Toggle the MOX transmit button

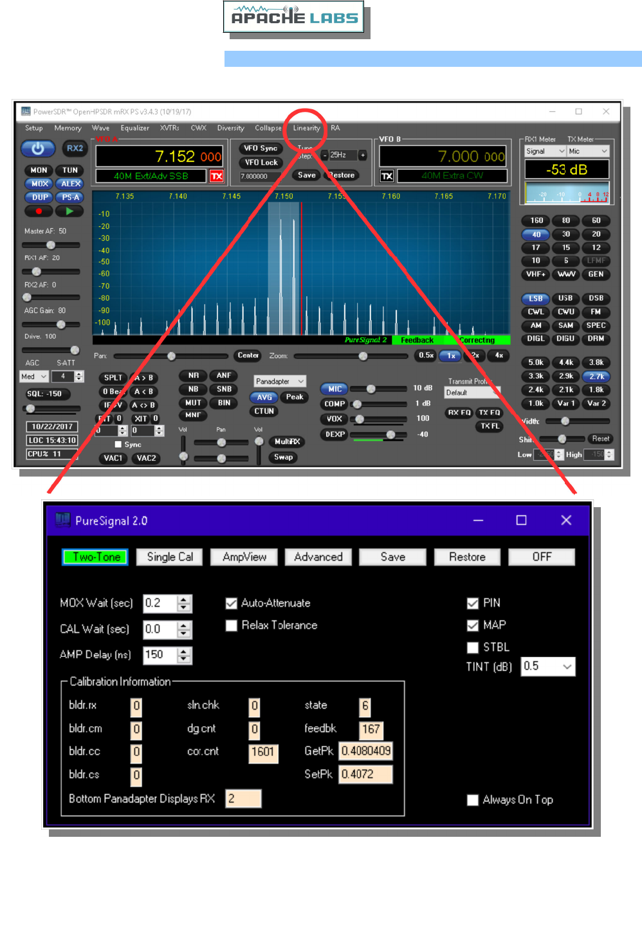pos(40,184)
